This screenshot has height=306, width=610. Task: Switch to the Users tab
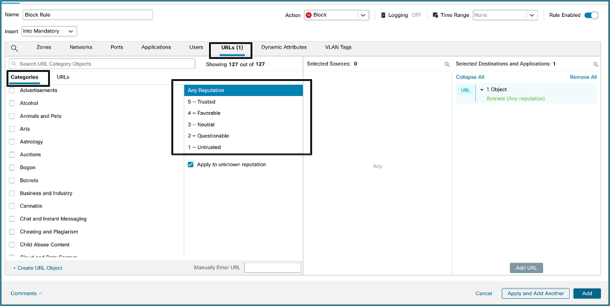point(196,47)
